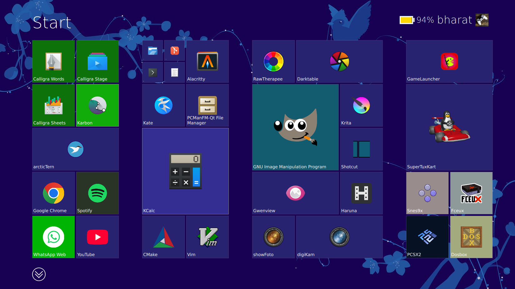Start Spotify from the Start screen
This screenshot has height=289, width=515.
(97, 193)
